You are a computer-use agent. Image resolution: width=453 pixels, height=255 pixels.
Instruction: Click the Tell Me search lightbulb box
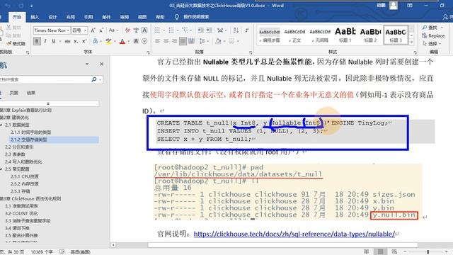pyautogui.click(x=192, y=17)
